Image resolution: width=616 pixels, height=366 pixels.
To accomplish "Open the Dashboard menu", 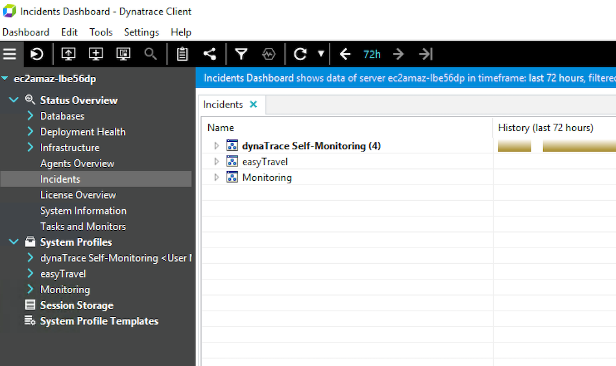I will point(26,32).
